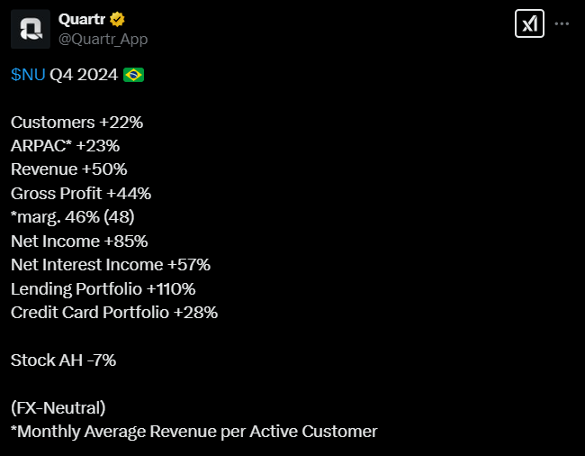This screenshot has height=456, width=585.
Task: Open the Grok icon on the post
Action: (x=529, y=24)
